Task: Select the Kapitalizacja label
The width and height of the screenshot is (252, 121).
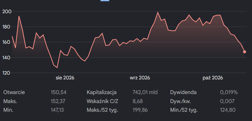Action: click(101, 92)
